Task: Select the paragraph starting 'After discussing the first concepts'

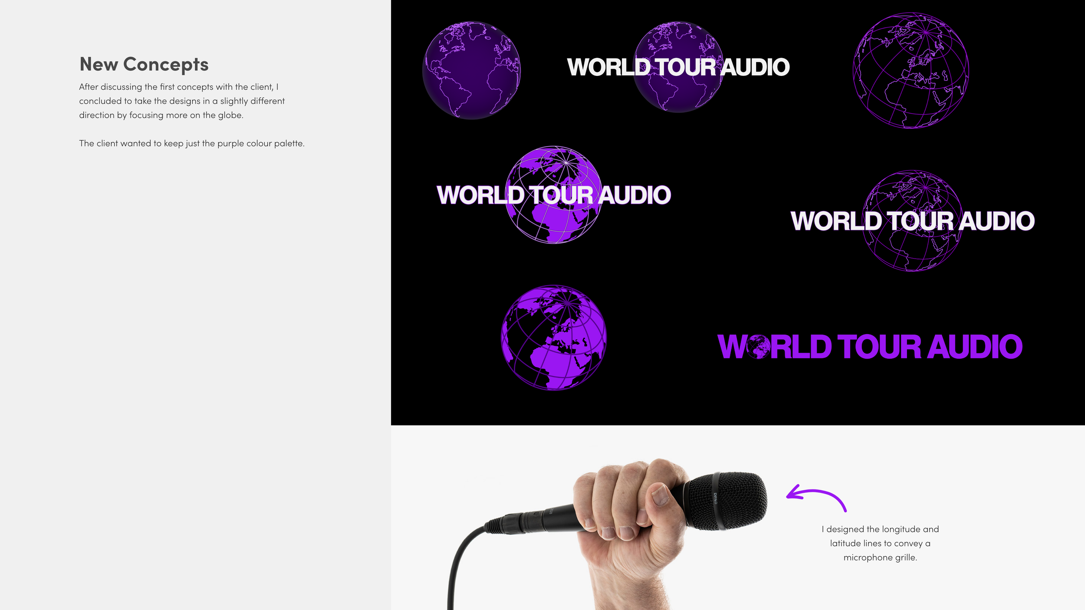Action: tap(182, 101)
